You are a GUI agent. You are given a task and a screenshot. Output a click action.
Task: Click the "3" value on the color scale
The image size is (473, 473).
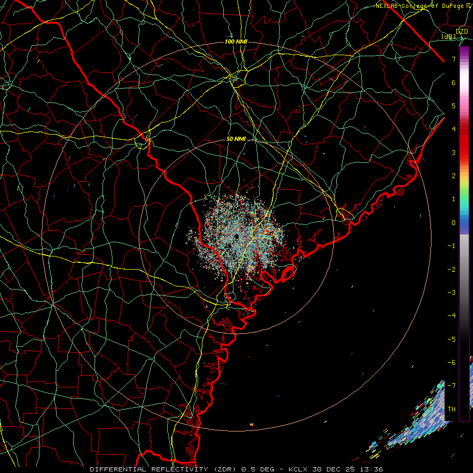(x=454, y=152)
